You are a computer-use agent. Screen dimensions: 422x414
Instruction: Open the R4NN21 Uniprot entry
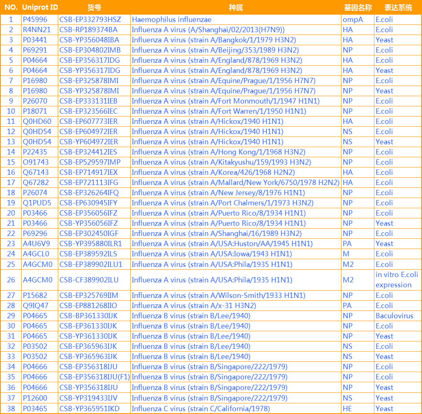(x=37, y=30)
